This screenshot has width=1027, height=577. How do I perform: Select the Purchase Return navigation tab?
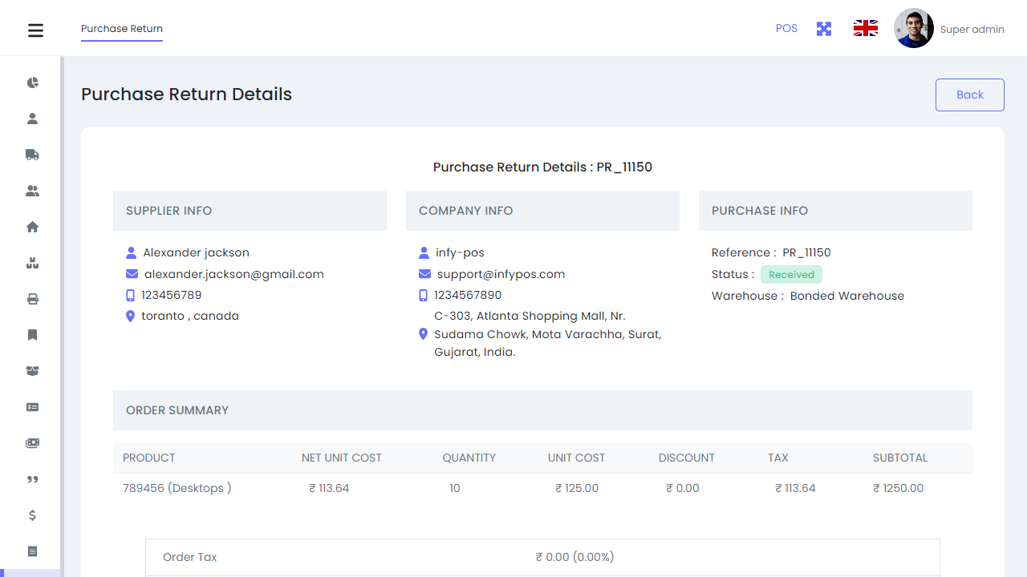tap(121, 29)
